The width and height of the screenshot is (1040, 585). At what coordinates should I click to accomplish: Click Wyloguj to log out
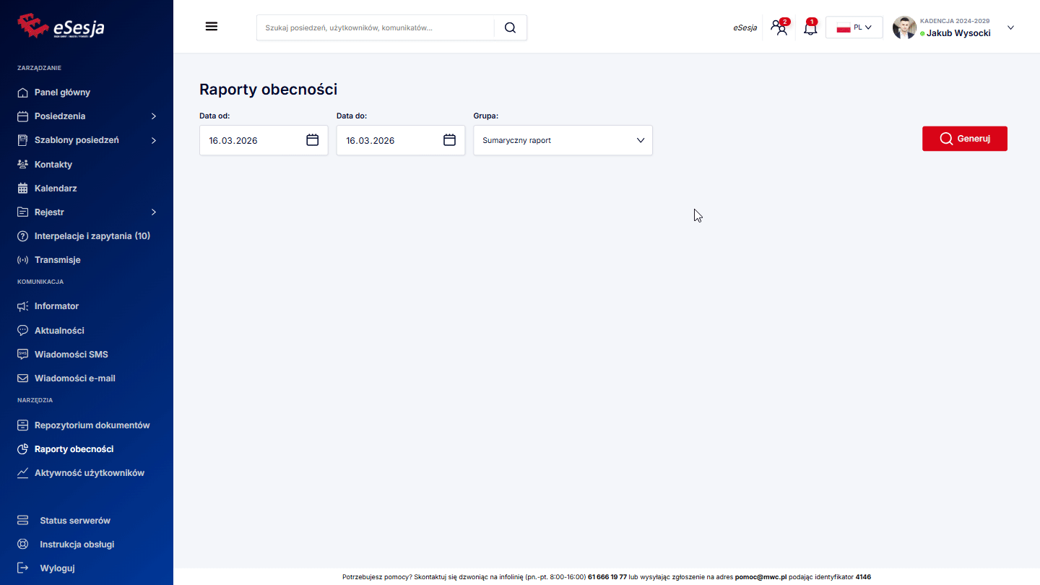coord(57,568)
